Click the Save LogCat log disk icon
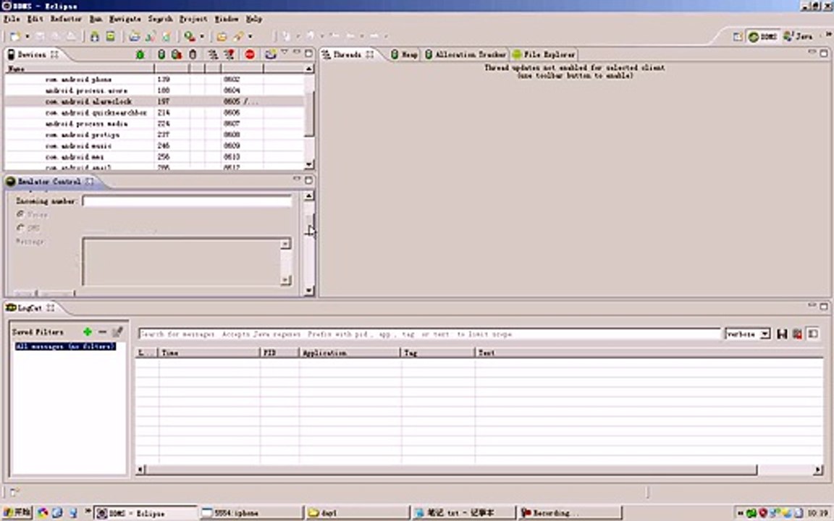This screenshot has width=834, height=521. tap(781, 334)
